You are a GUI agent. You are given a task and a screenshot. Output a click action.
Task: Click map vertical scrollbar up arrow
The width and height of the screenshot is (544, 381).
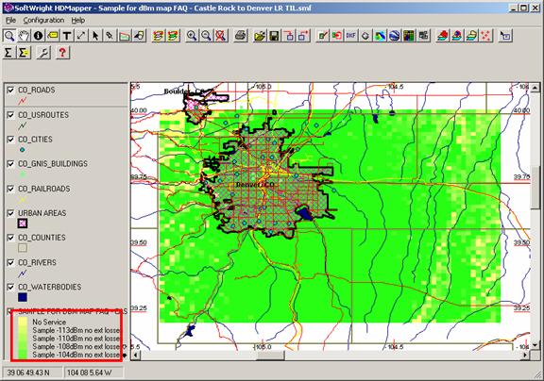[x=535, y=88]
